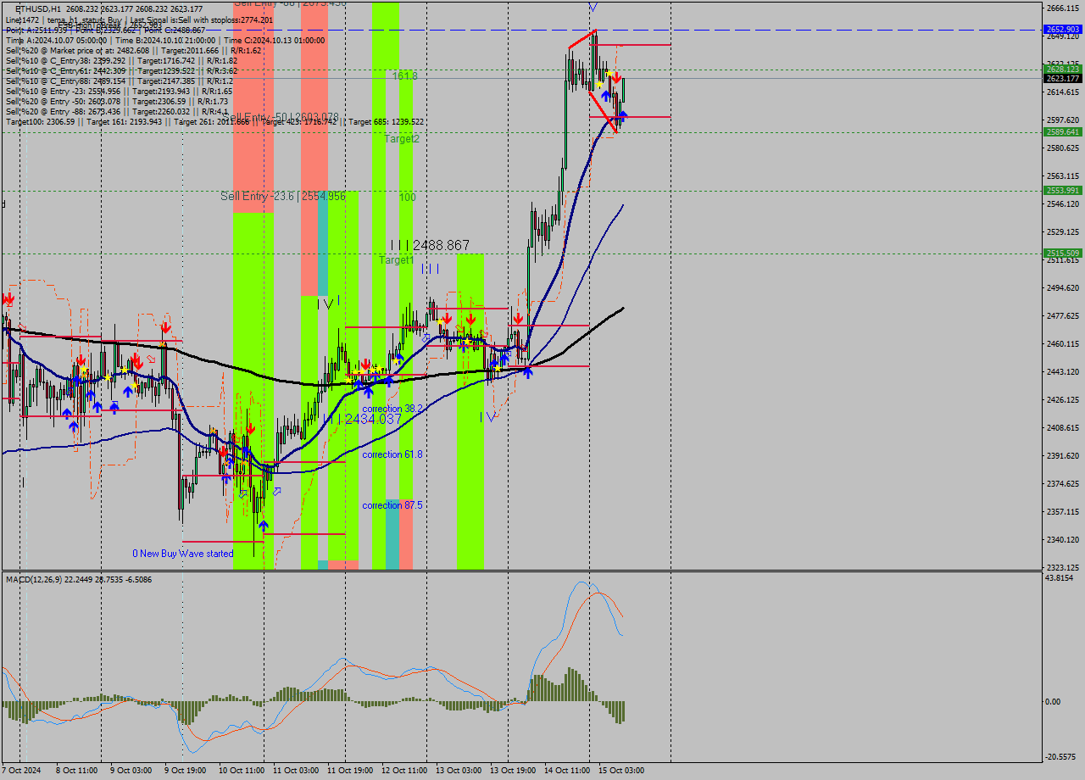Select the 'Sell %10 @ C_Entry61' info line
This screenshot has height=780, width=1085.
121,71
